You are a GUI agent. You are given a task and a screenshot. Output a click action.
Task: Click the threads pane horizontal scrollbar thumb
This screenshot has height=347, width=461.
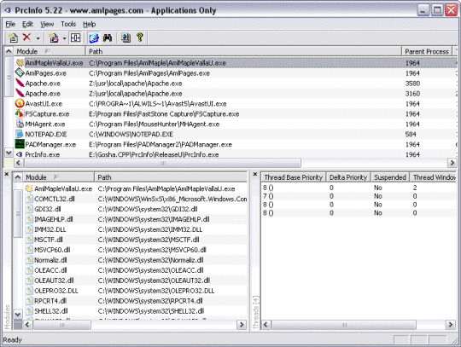pyautogui.click(x=344, y=324)
